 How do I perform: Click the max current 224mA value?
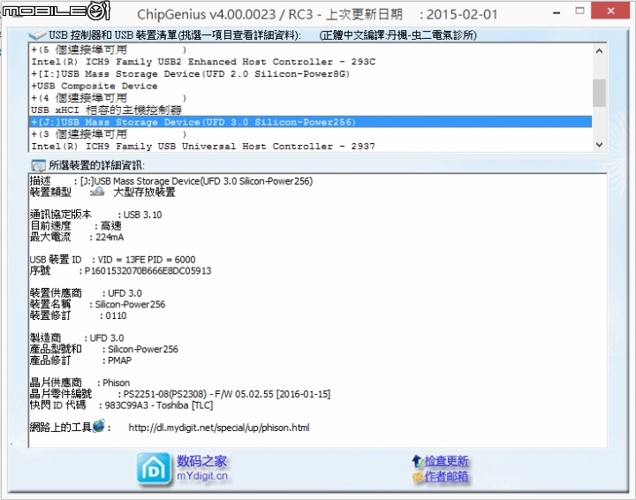[110, 238]
